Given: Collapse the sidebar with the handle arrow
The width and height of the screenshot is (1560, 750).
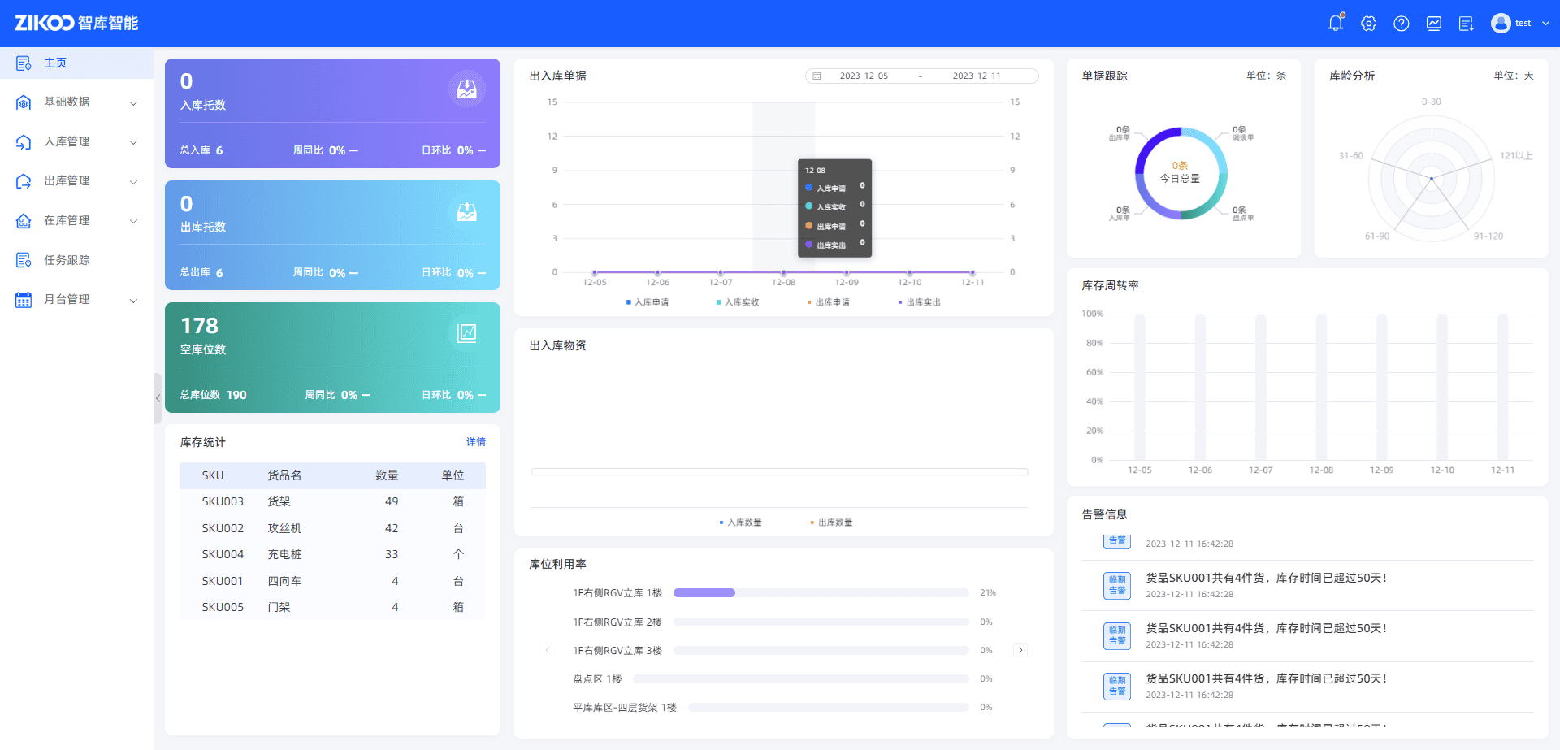Looking at the screenshot, I should coord(158,398).
